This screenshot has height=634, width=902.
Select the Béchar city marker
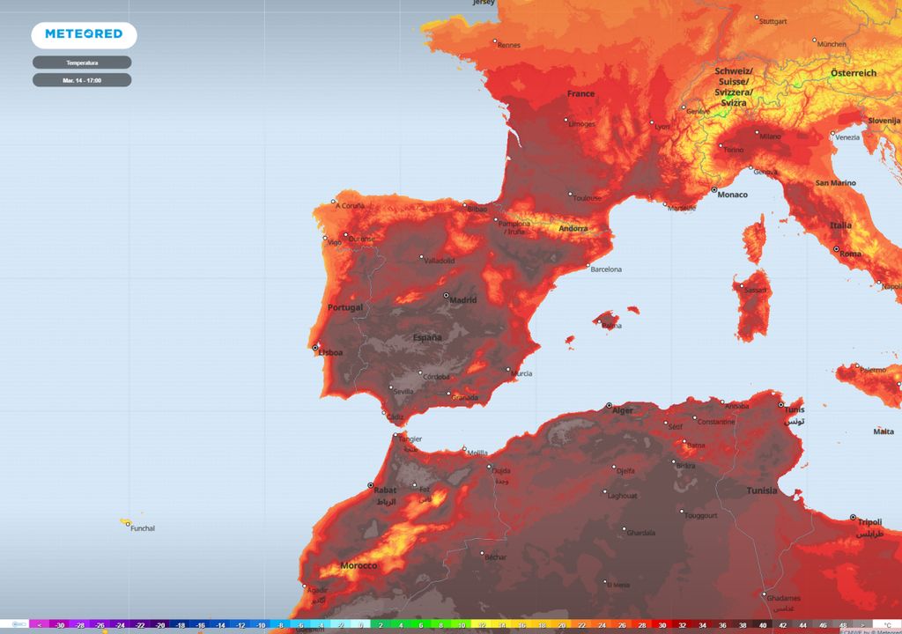pyautogui.click(x=482, y=553)
